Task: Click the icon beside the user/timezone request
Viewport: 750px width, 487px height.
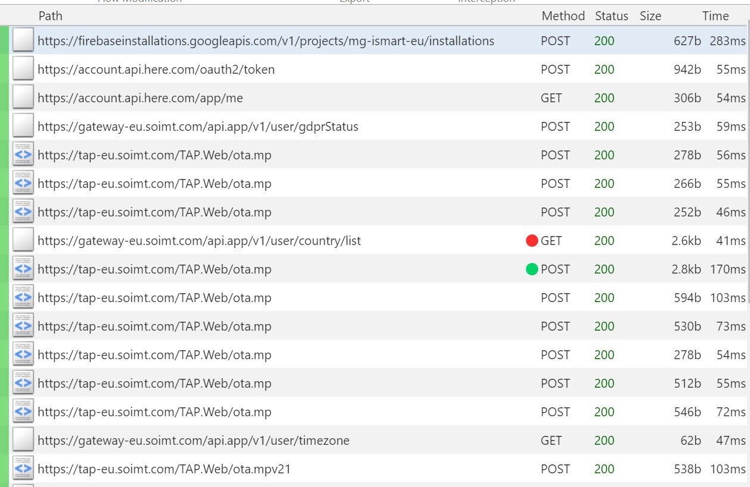Action: (23, 440)
